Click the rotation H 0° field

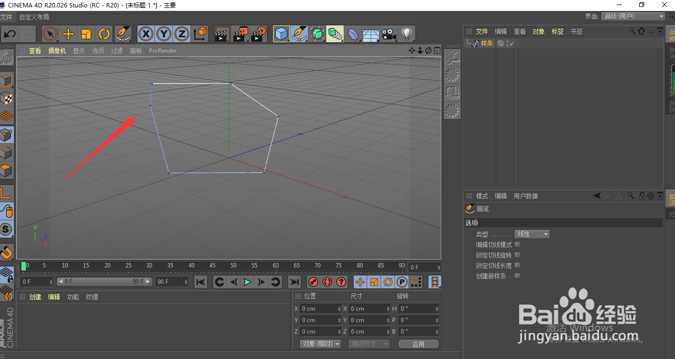pyautogui.click(x=419, y=309)
